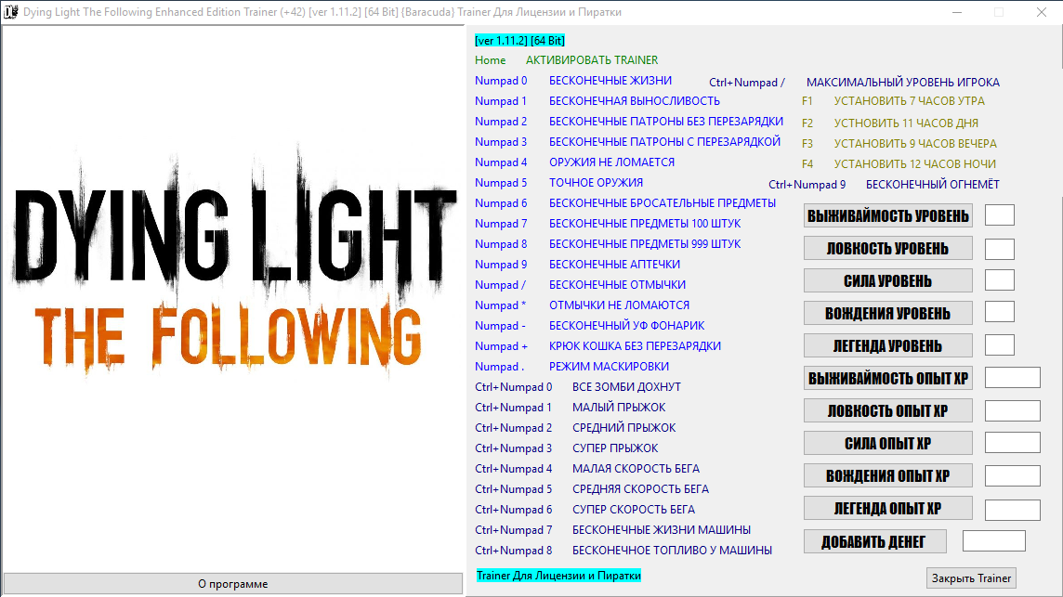Click the ВЫЖИВАЙМОСТЬ ОПЫТ XP button
Image resolution: width=1063 pixels, height=597 pixels.
(x=888, y=378)
